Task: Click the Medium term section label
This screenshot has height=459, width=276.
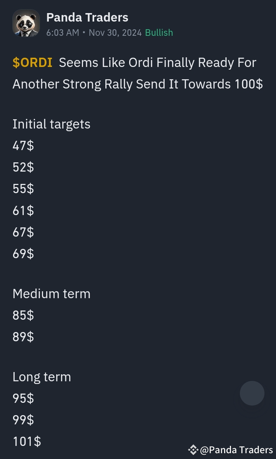Action: pyautogui.click(x=52, y=294)
